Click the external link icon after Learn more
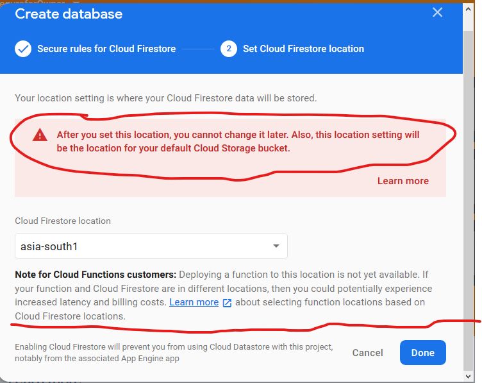This screenshot has height=383, width=482. (x=226, y=303)
